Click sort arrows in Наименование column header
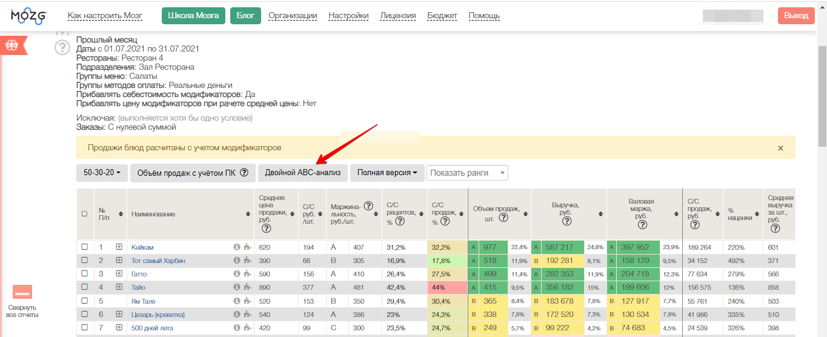 (x=247, y=214)
